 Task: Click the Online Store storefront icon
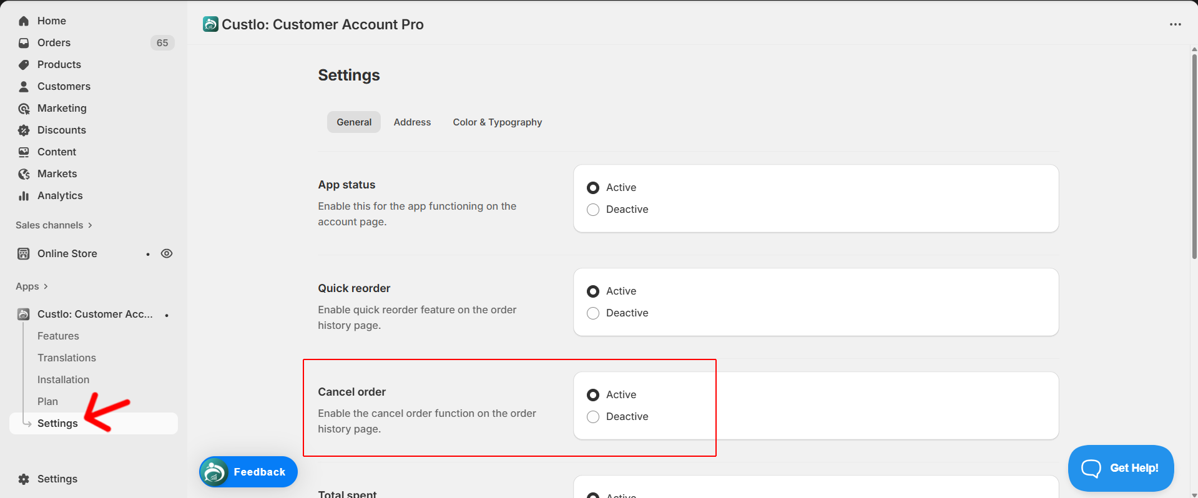pyautogui.click(x=24, y=254)
